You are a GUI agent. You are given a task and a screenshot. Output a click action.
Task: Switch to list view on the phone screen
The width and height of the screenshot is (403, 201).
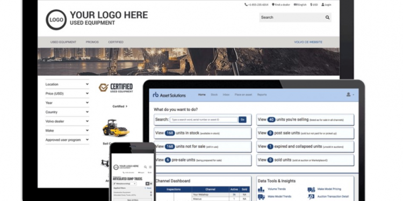click(x=151, y=183)
